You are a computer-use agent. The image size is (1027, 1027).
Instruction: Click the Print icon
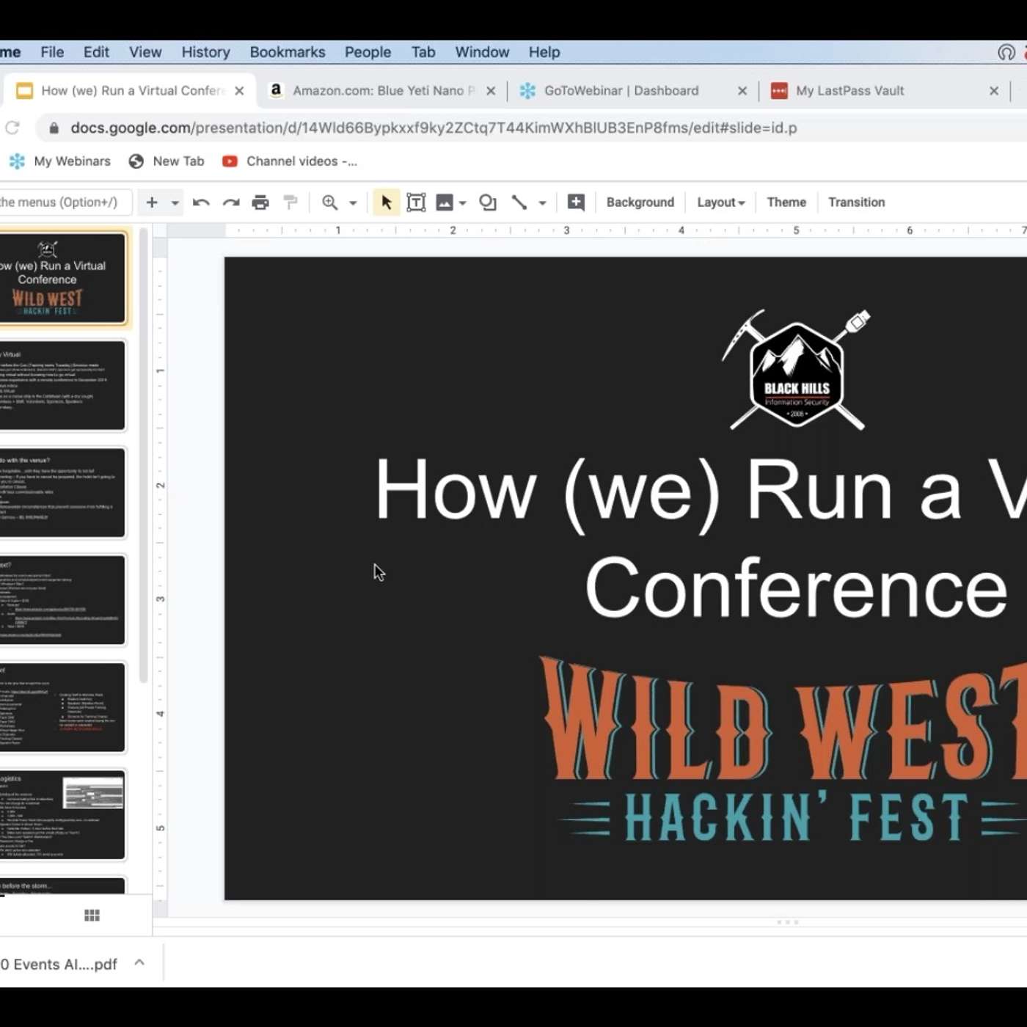pyautogui.click(x=260, y=202)
